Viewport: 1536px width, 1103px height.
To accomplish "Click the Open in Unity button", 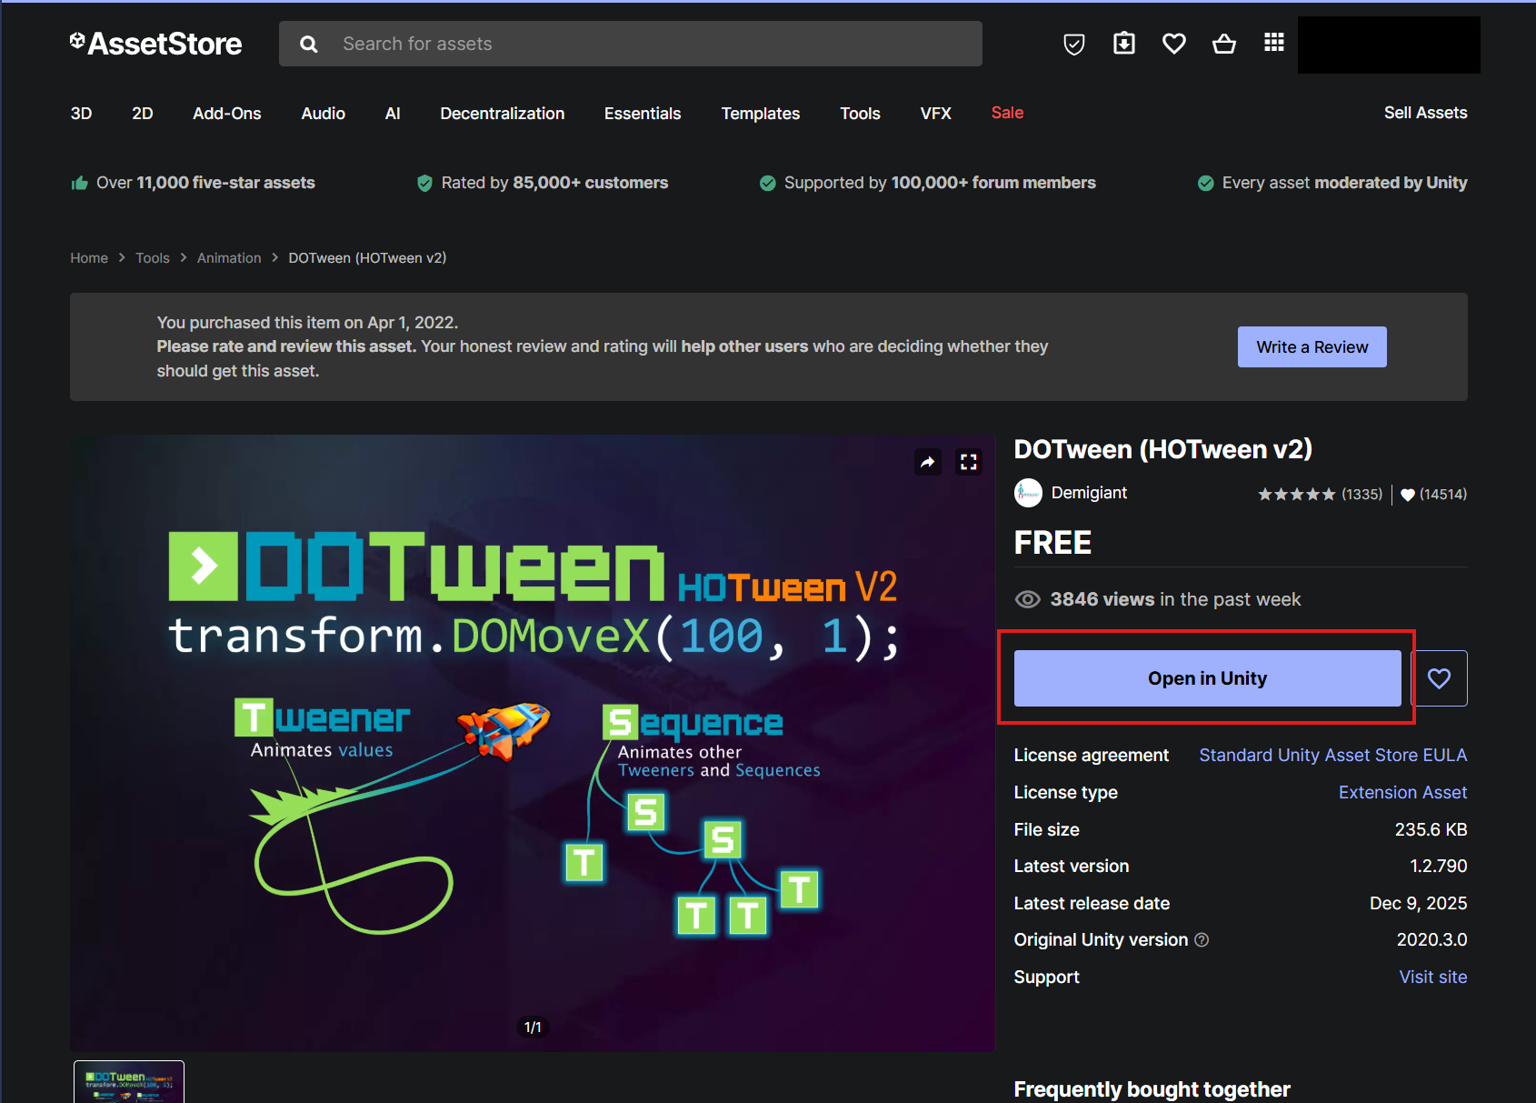I will (1207, 678).
